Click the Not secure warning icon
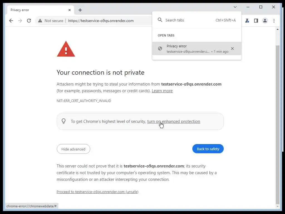285x214 pixels. coord(40,21)
